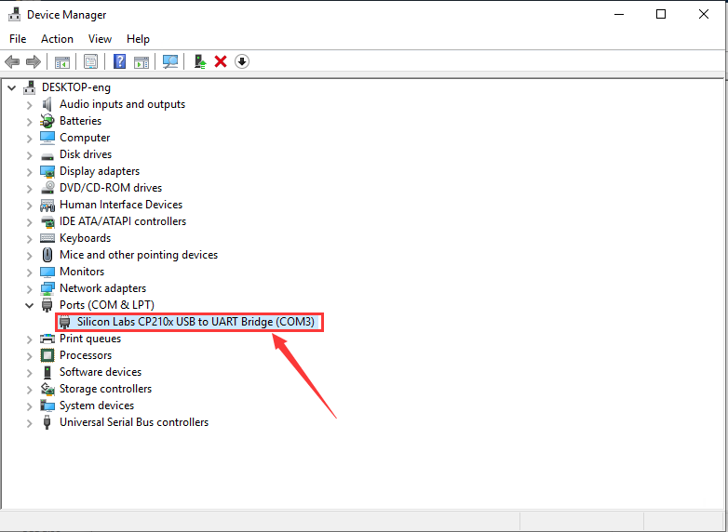Click Scan for hardware changes monitor icon
728x532 pixels.
170,61
